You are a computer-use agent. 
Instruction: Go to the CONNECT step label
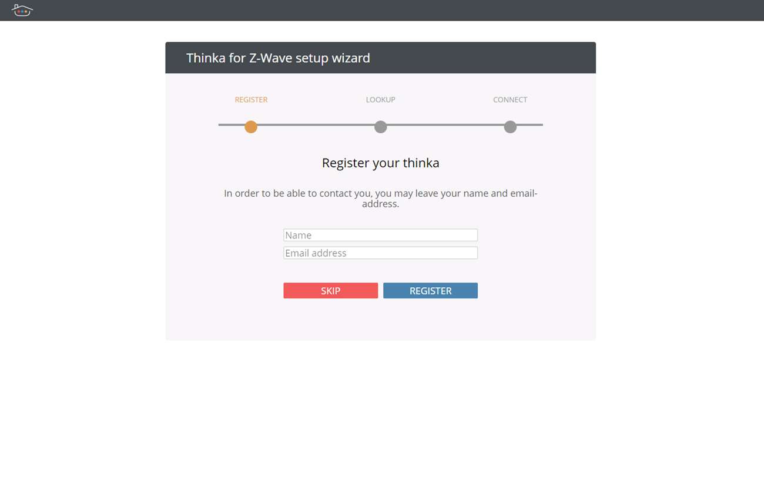click(x=510, y=100)
